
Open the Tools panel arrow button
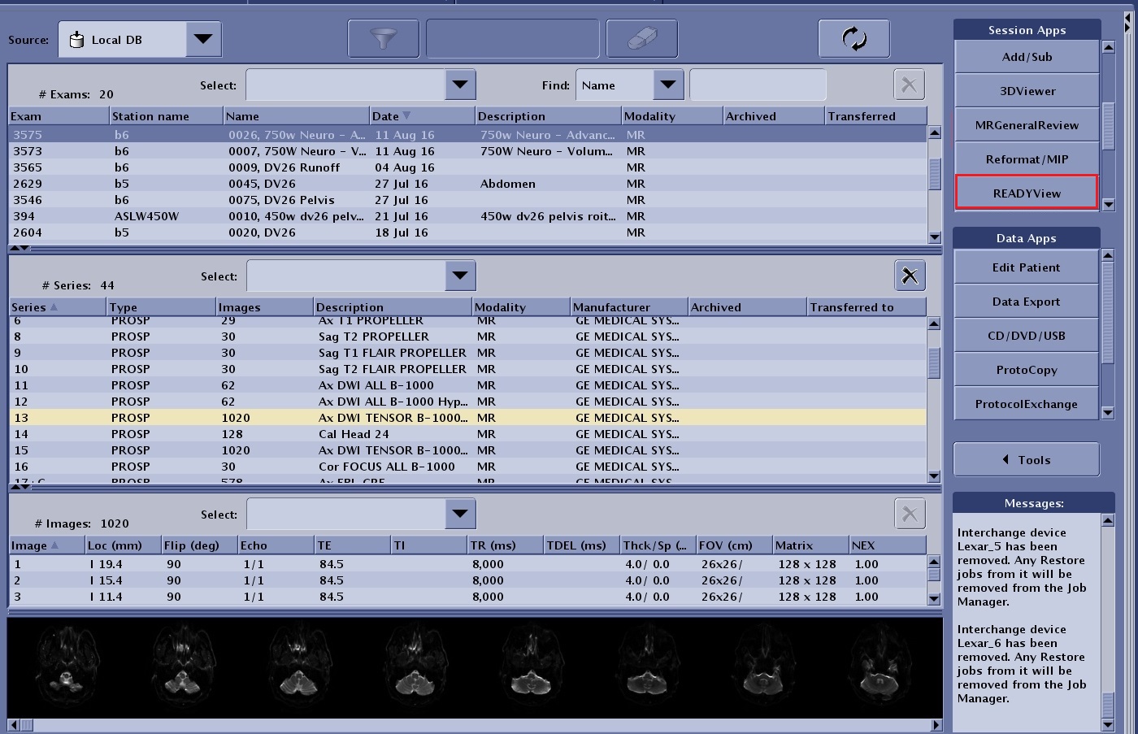point(1026,460)
